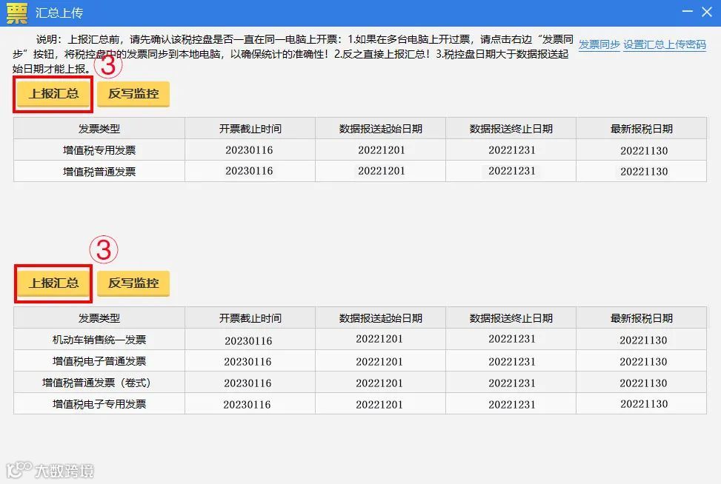Viewport: 721px width, 484px height.
Task: Click 20230116 in the 增值税电子普通发票 row
Action: tap(247, 362)
